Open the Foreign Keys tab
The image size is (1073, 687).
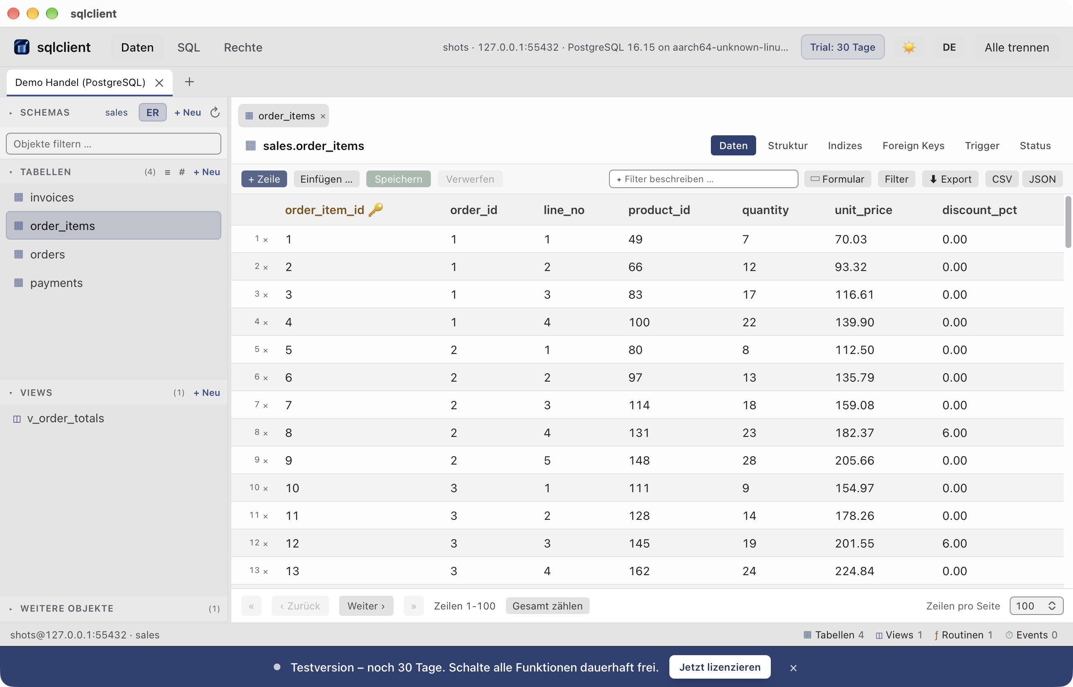[913, 145]
